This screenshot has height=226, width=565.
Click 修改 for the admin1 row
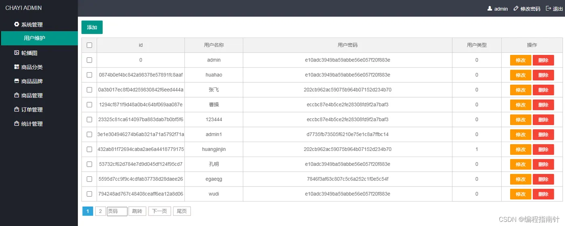click(521, 134)
